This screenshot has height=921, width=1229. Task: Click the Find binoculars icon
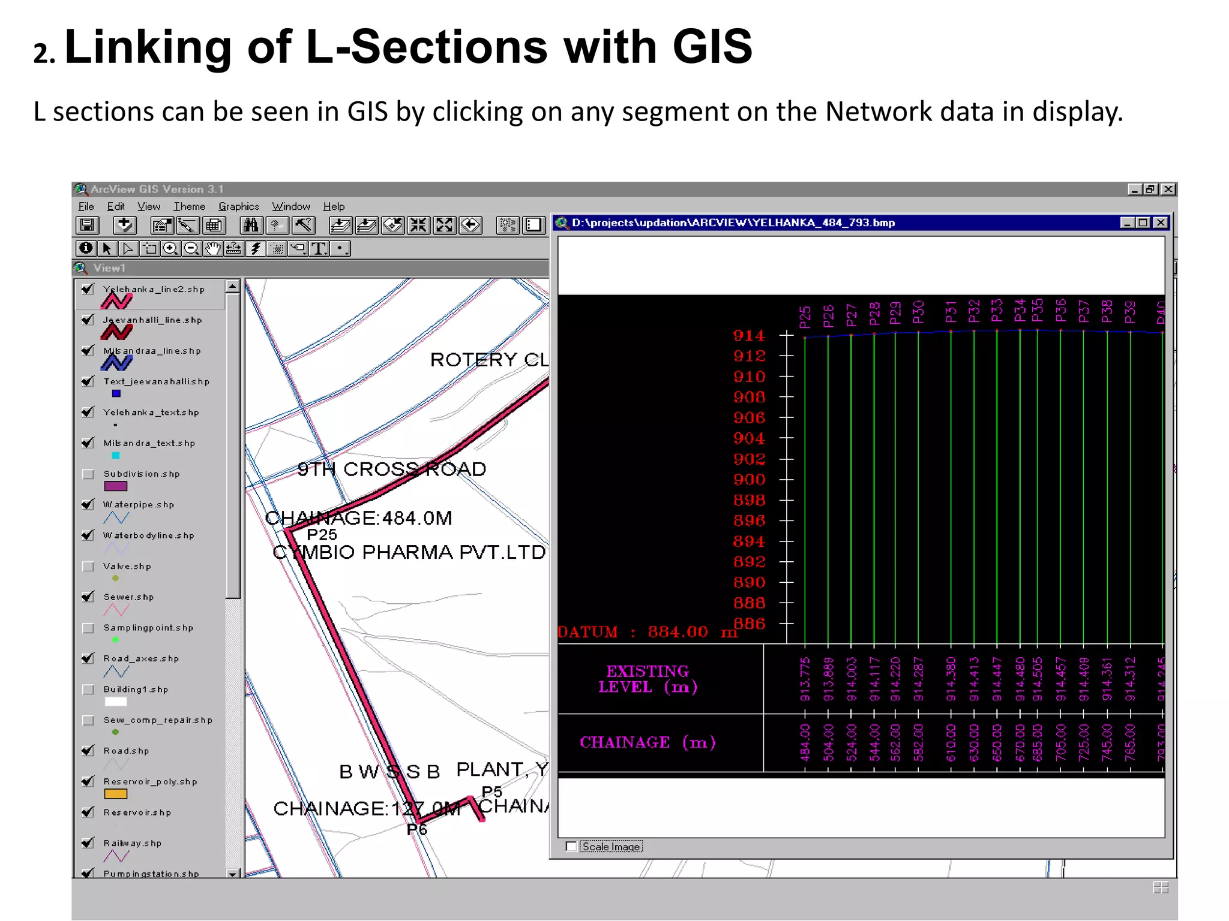coord(251,225)
